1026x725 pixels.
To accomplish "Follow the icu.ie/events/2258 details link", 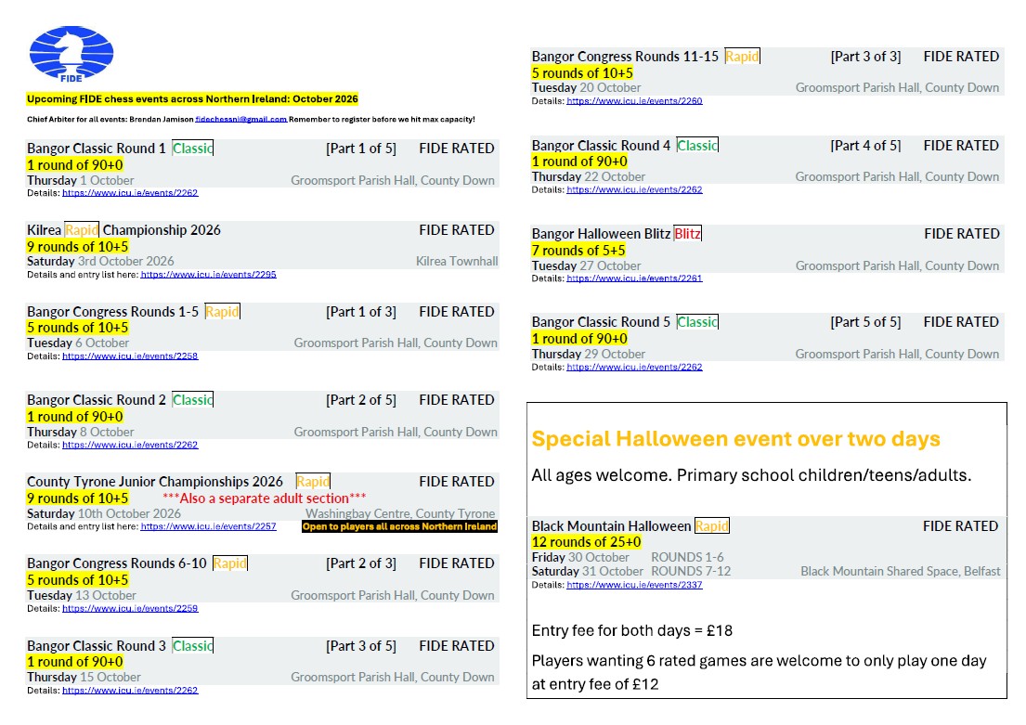I will 130,356.
